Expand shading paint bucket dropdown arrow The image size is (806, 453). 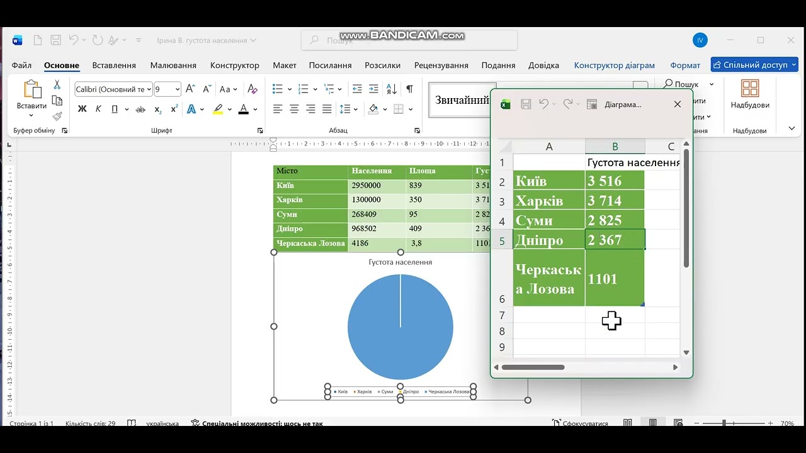[385, 109]
